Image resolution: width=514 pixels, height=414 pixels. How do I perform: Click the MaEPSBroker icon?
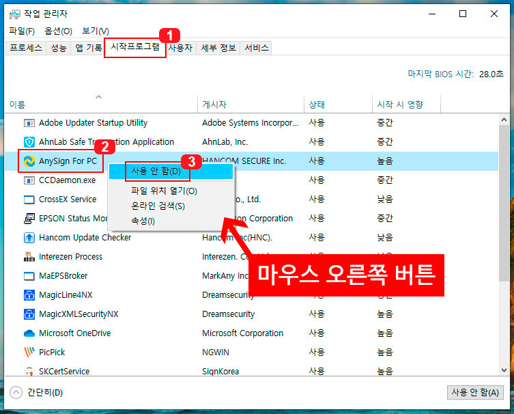click(x=29, y=276)
